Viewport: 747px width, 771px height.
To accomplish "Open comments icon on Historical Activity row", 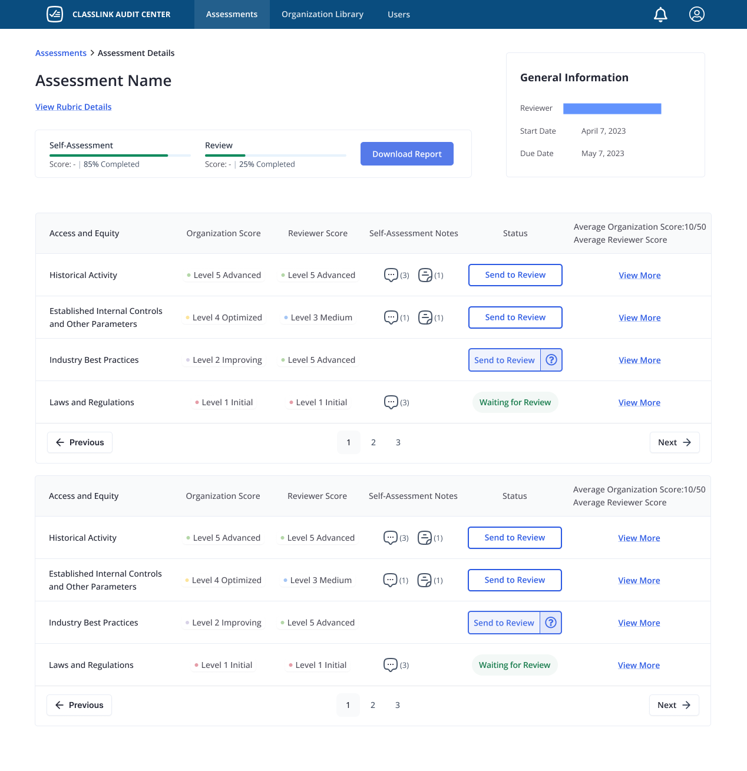I will pyautogui.click(x=391, y=274).
